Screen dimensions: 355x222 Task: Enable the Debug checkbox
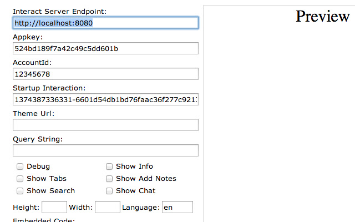20,167
